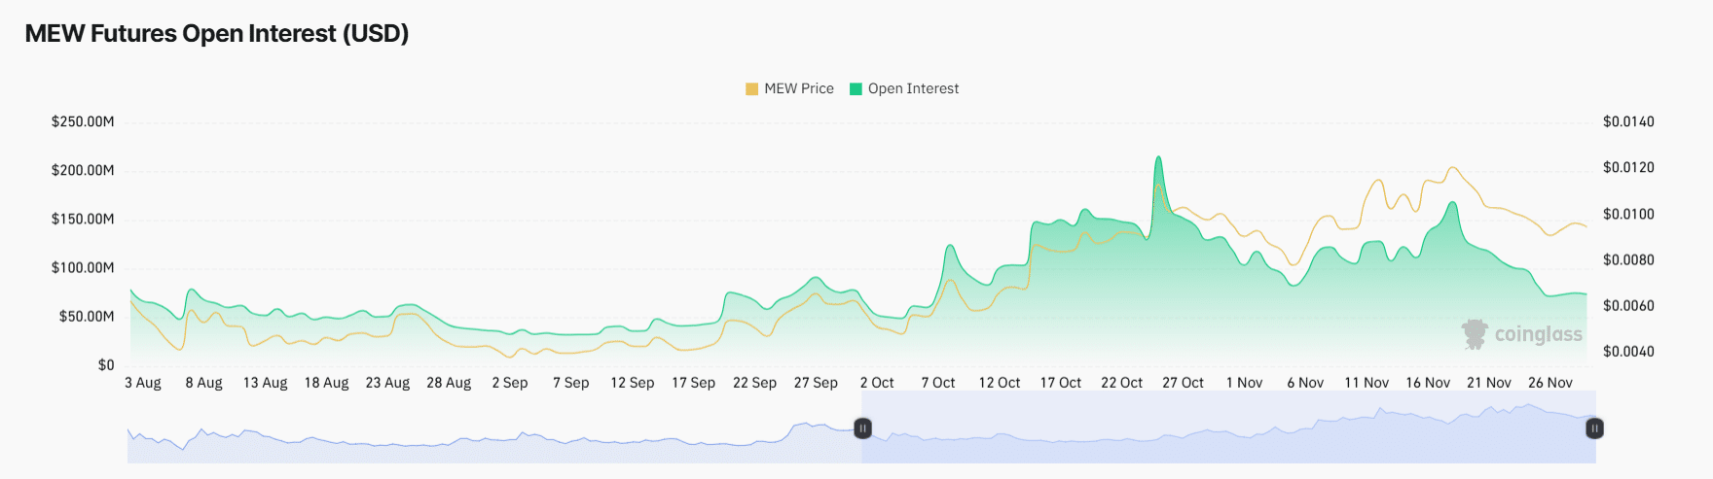The width and height of the screenshot is (1713, 479).
Task: Click the 26 Nov x-axis label
Action: (1549, 383)
